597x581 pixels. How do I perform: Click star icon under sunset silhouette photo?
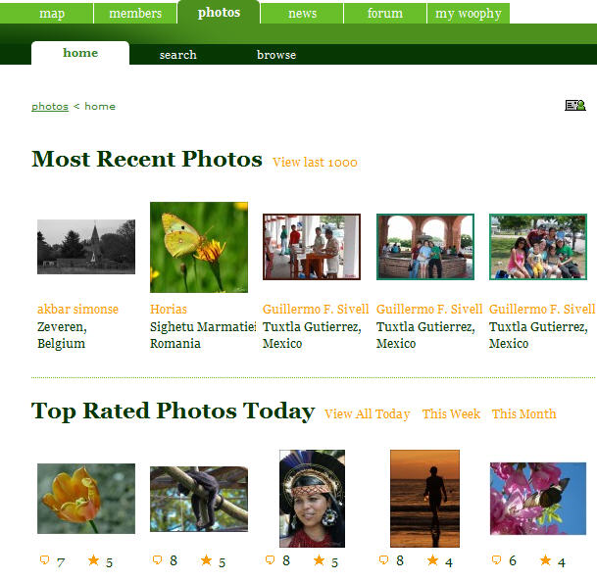(432, 560)
